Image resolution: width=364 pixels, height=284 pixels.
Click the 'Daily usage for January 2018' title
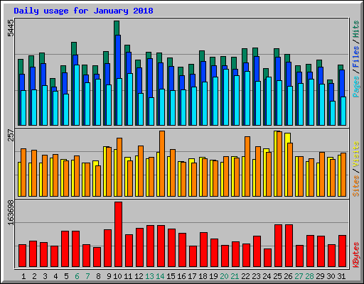click(83, 11)
